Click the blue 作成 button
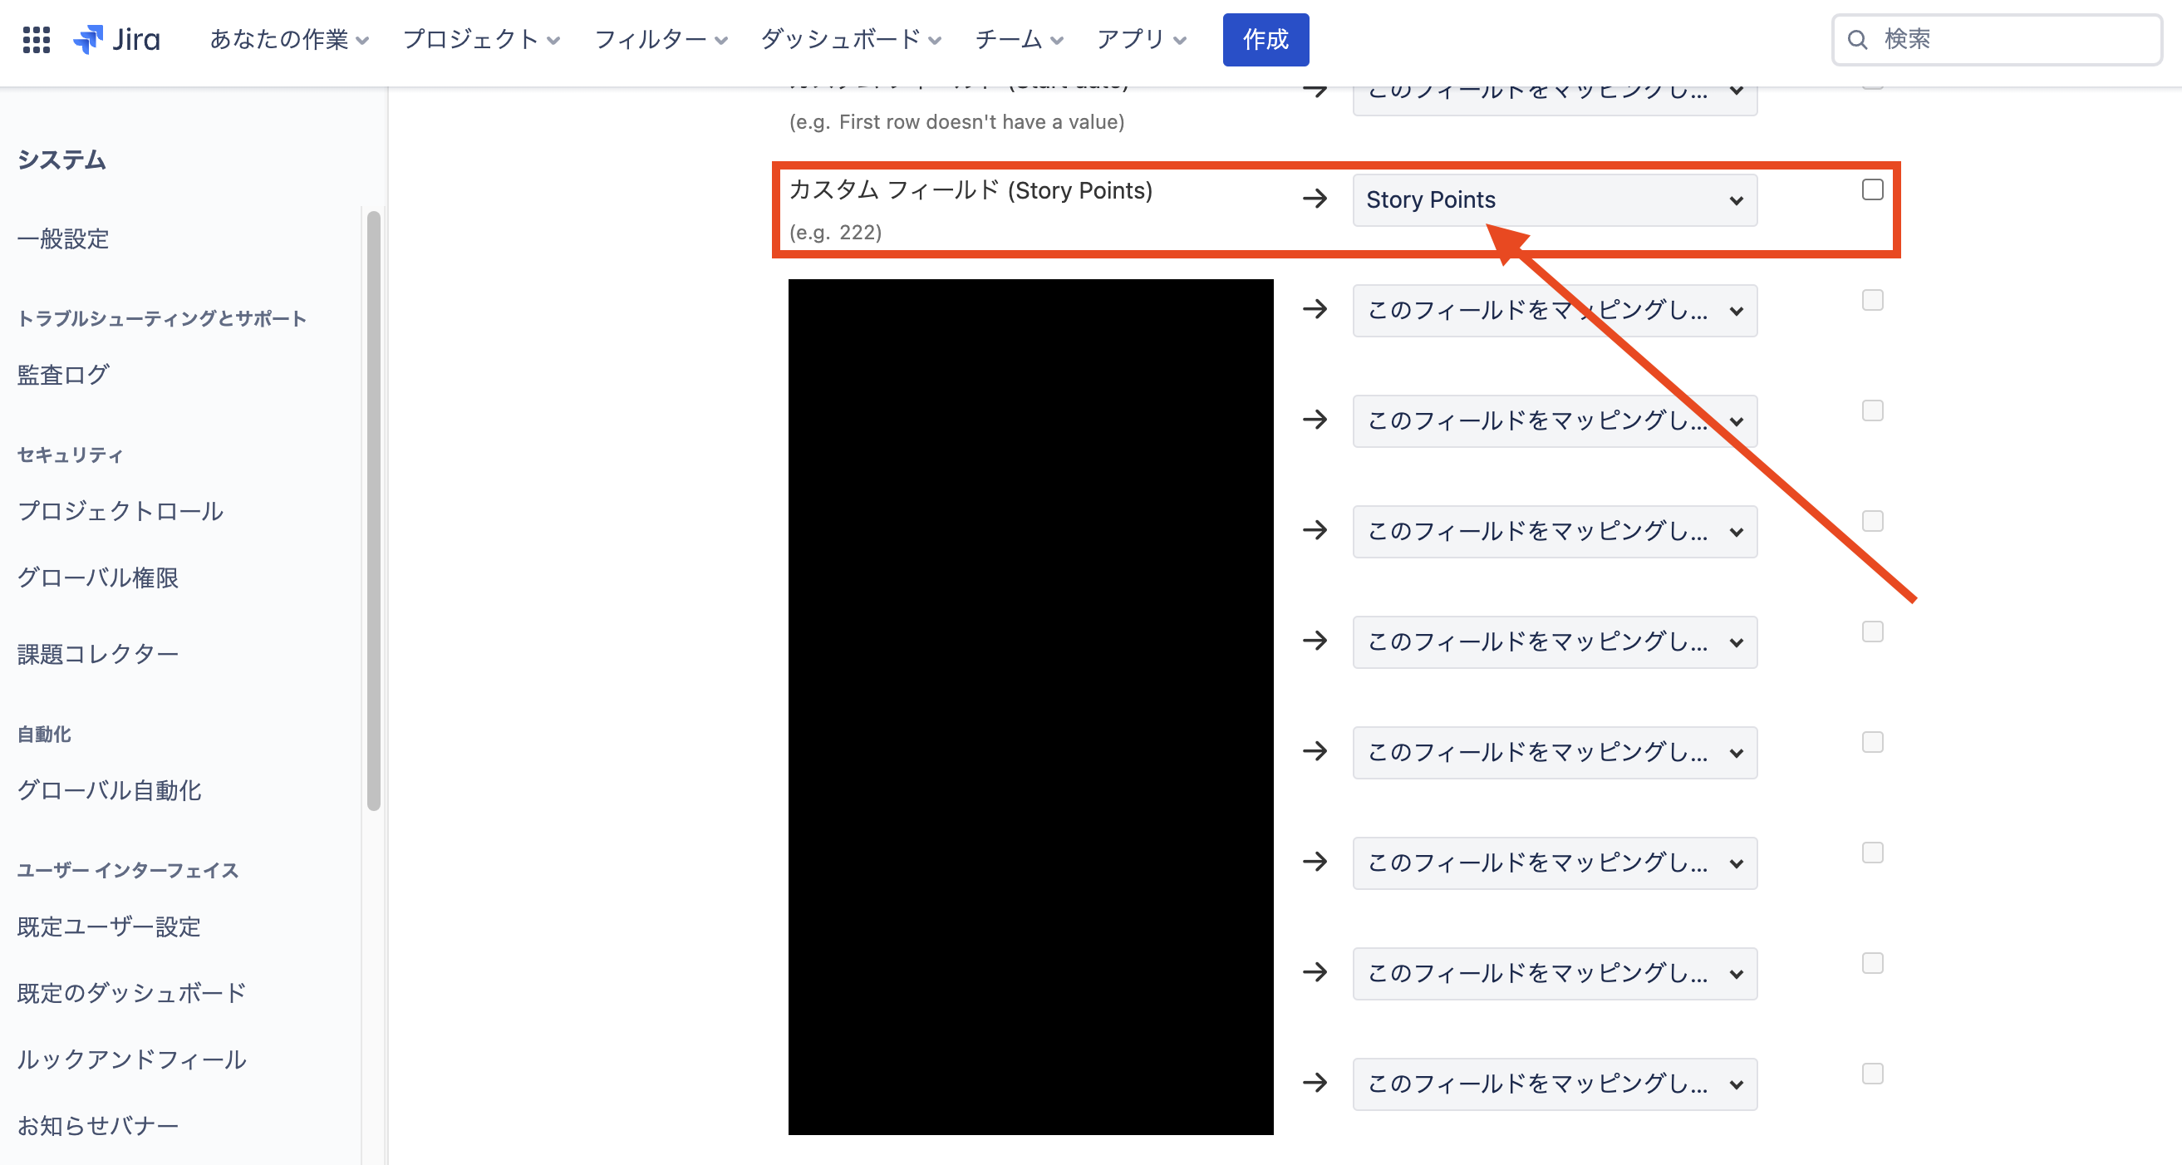 (x=1265, y=39)
